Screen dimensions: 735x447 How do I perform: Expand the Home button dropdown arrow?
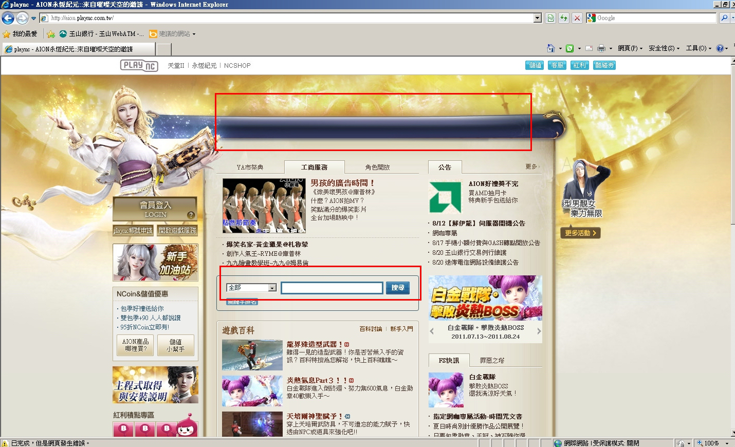560,49
